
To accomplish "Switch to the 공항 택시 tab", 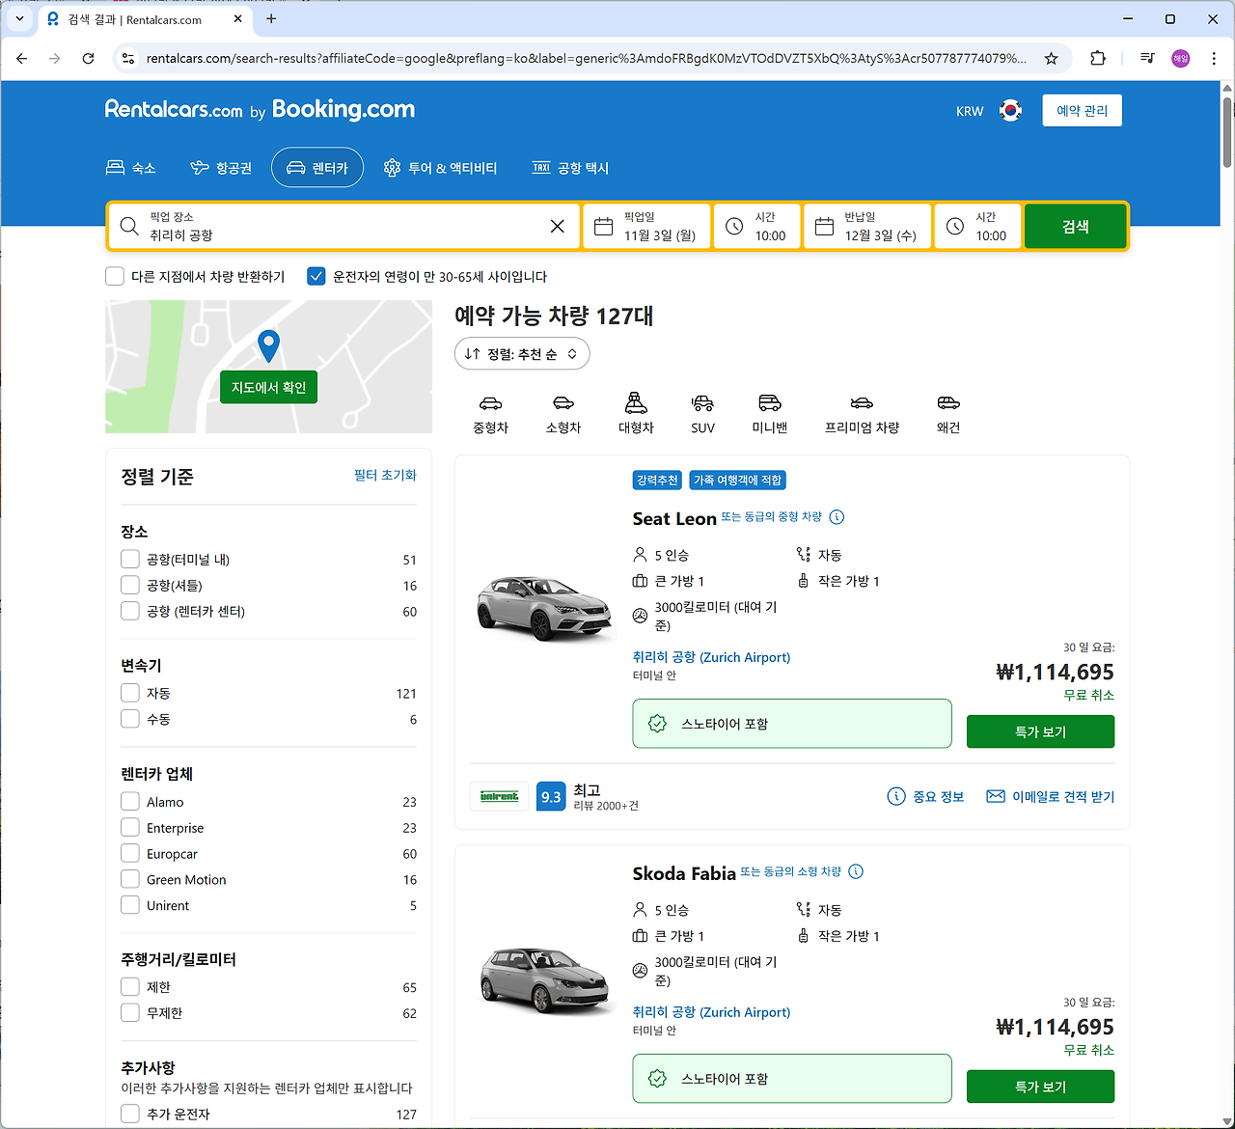I will [x=570, y=168].
